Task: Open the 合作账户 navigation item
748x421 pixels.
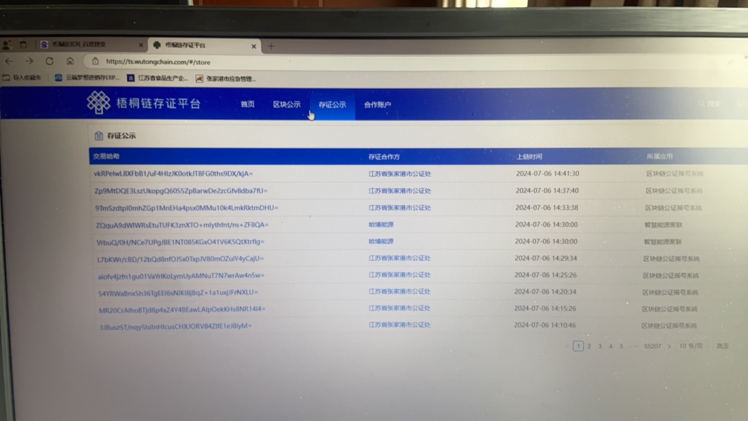Action: pos(378,105)
